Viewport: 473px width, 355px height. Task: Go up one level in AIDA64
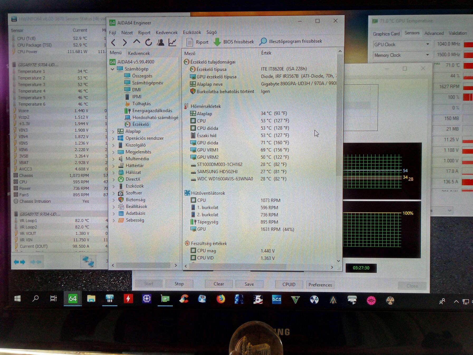(136, 42)
